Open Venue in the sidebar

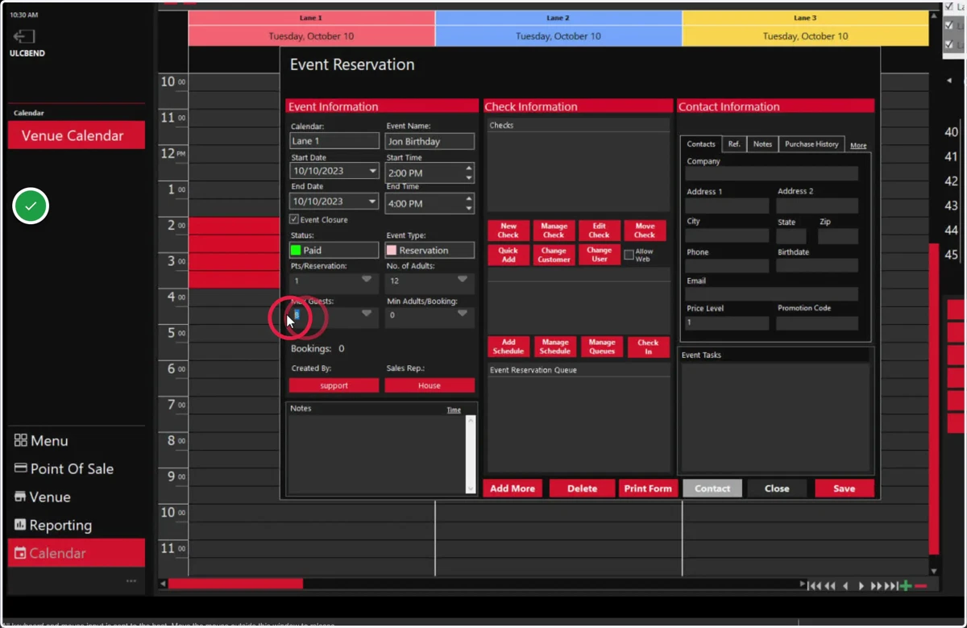[x=42, y=497]
